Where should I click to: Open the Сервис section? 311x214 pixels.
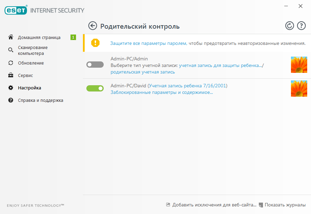[x=25, y=75]
